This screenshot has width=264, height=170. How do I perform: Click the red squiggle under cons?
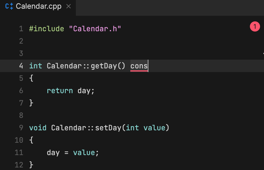(x=138, y=70)
